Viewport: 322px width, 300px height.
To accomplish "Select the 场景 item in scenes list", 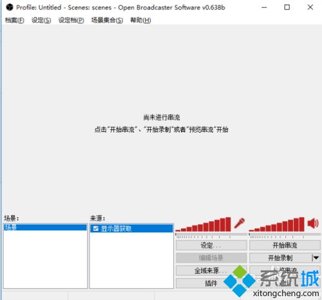I will (45, 227).
